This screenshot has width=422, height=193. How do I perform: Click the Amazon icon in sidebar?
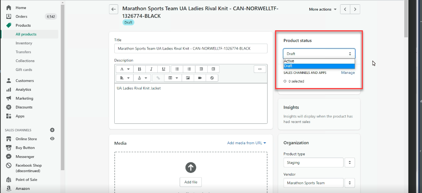click(9, 188)
